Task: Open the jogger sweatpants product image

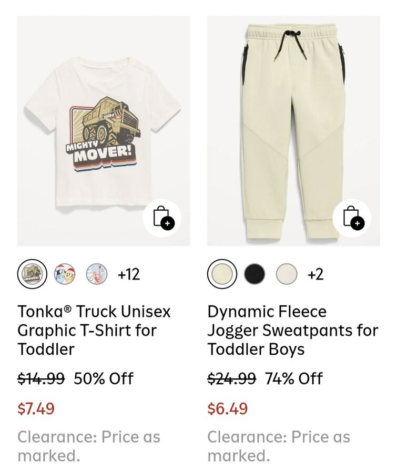Action: [x=292, y=121]
